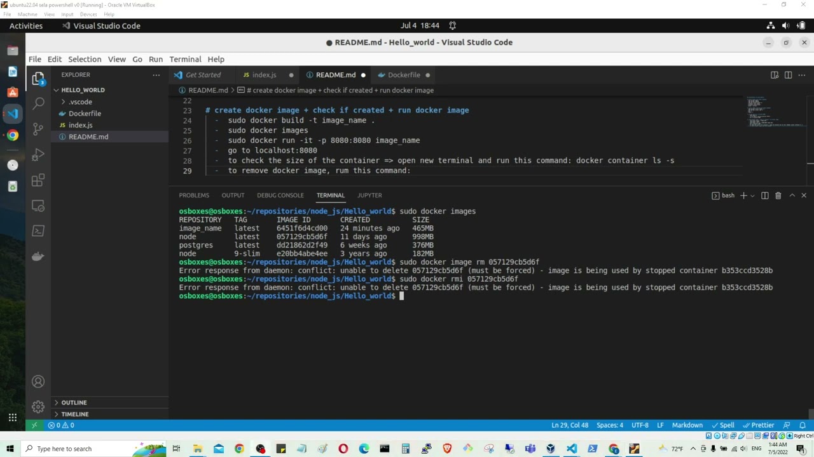Open the VirtualBox Devices menu
The image size is (814, 457).
[88, 14]
